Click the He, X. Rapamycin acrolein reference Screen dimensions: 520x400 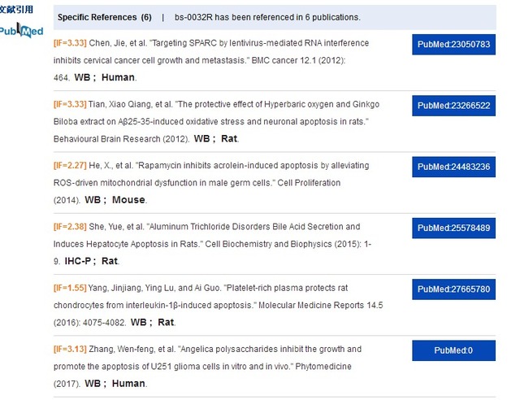click(219, 181)
